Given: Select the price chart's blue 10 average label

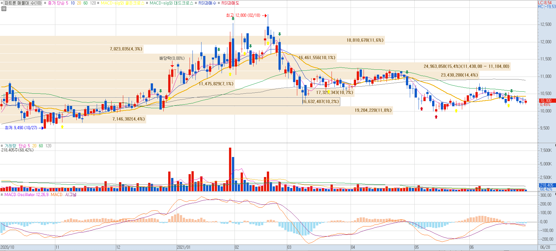Looking at the screenshot, I should pos(72,3).
